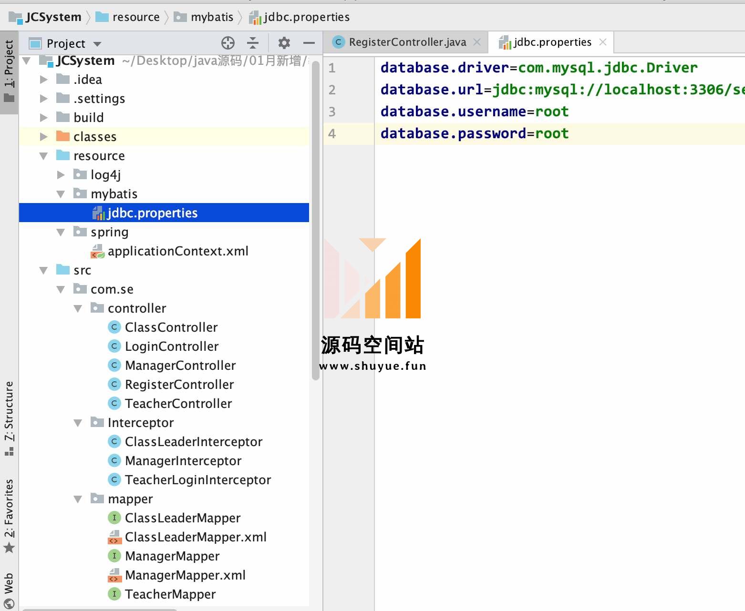
Task: Click RegisterController class icon in tree
Action: click(x=114, y=384)
